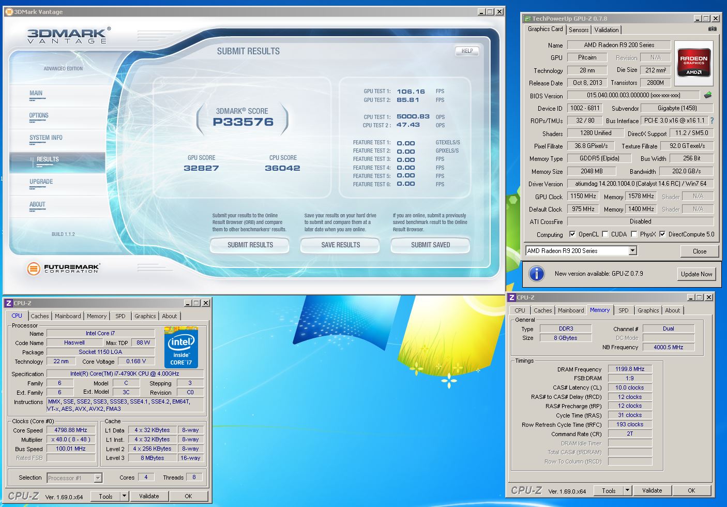The width and height of the screenshot is (727, 507).
Task: Open About tab in right CPU-Z window
Action: (673, 310)
